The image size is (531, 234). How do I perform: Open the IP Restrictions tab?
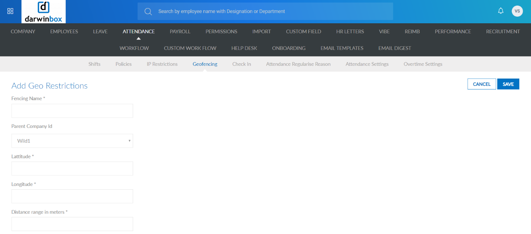click(x=162, y=64)
